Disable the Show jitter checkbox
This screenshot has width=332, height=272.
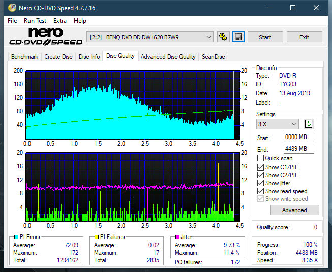(260, 183)
